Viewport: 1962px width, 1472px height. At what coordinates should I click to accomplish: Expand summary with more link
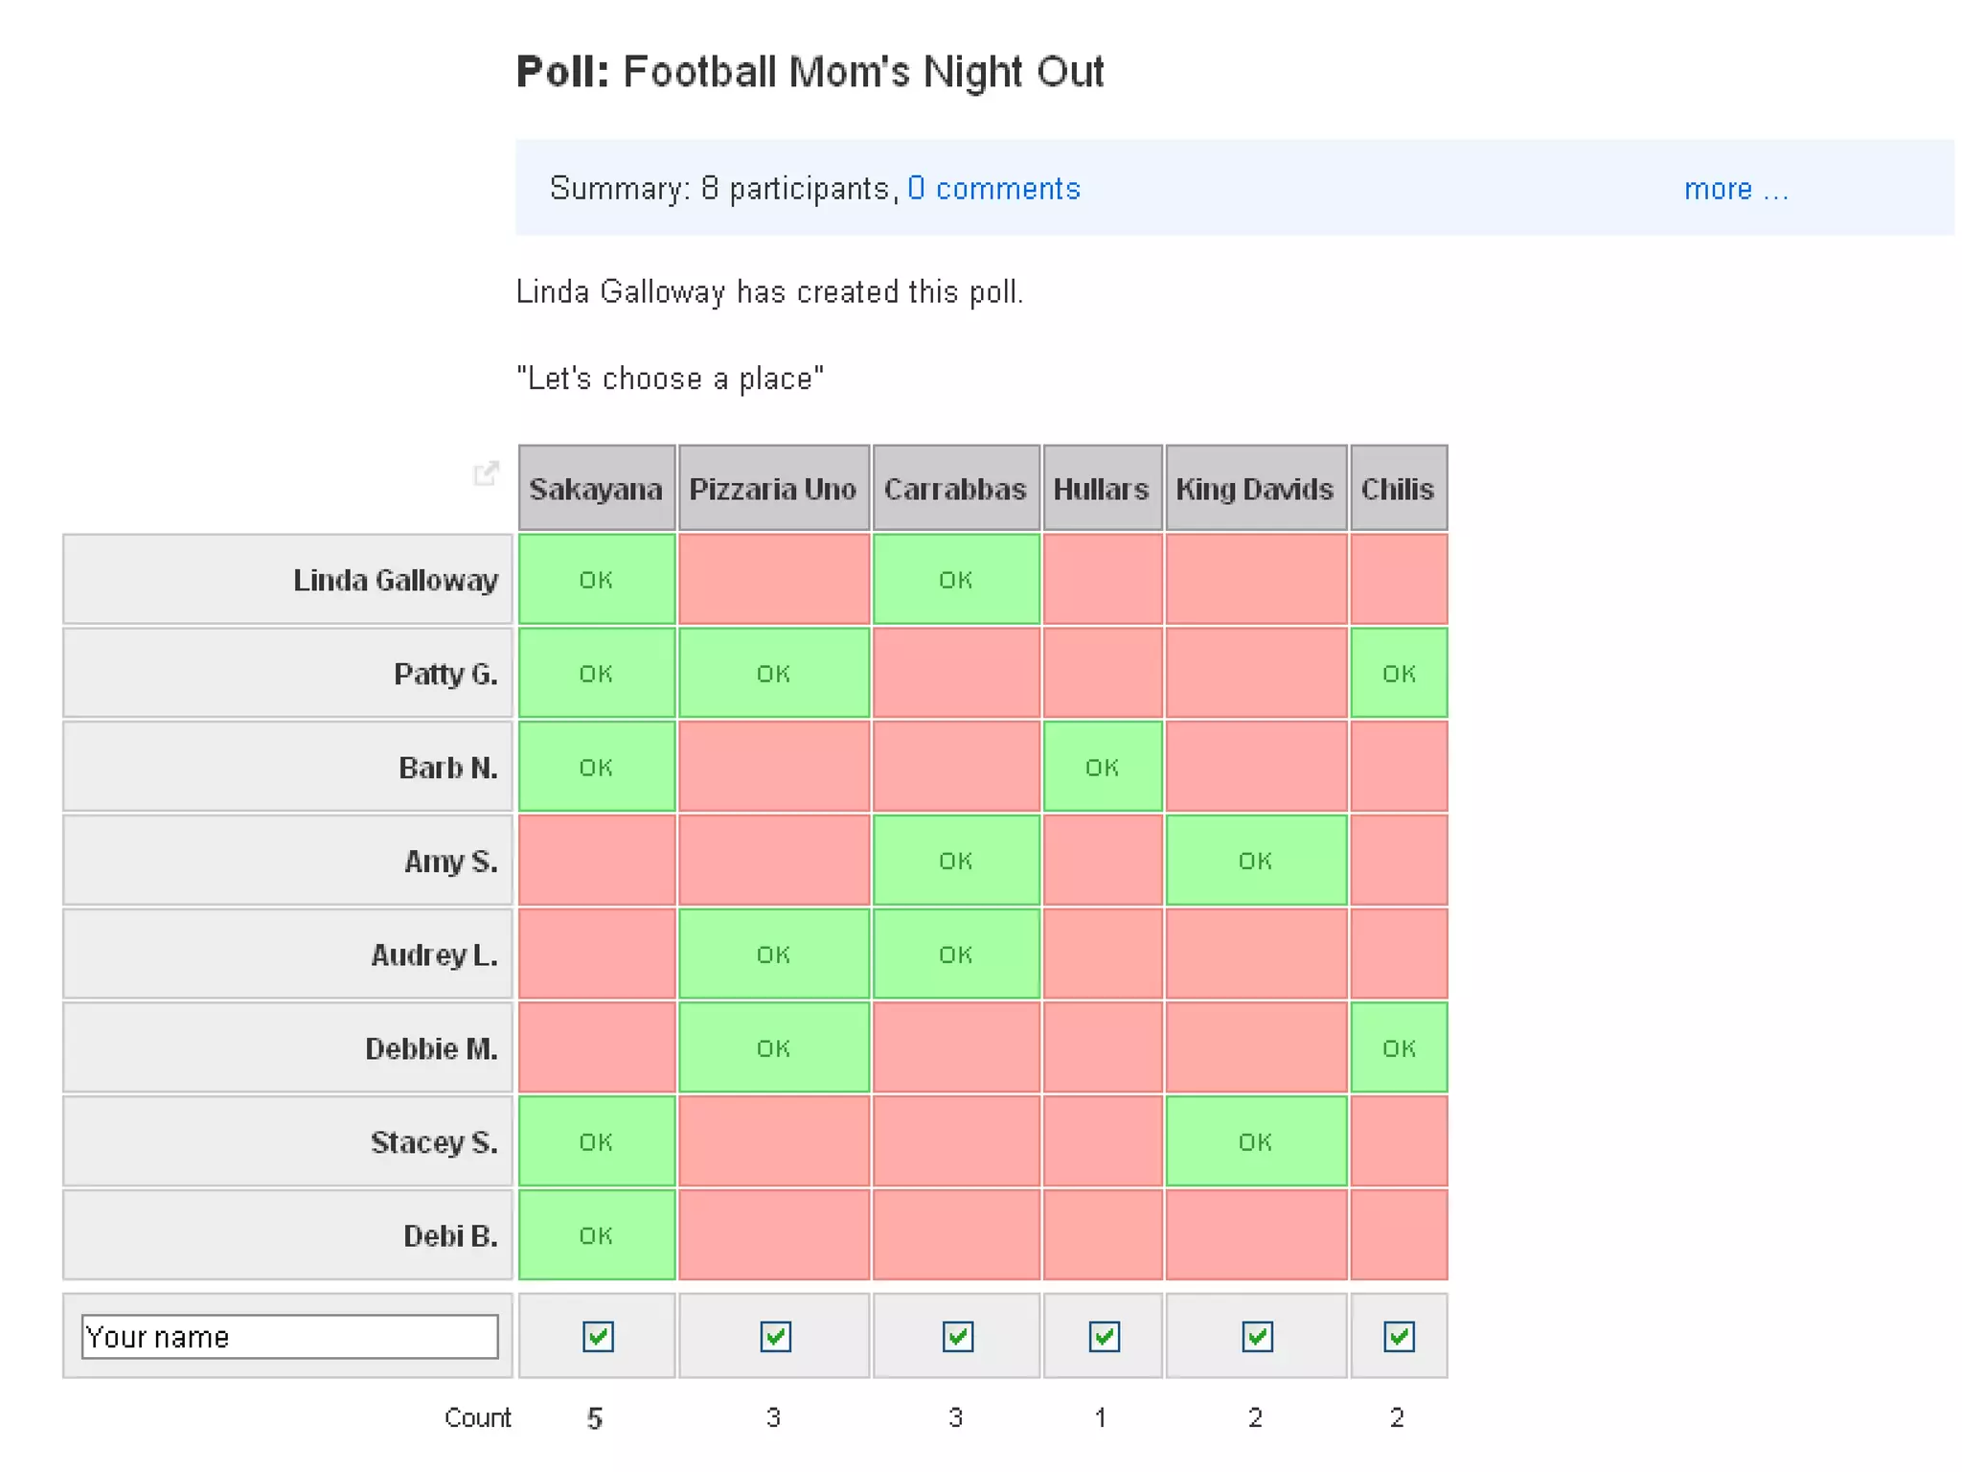tap(1735, 189)
